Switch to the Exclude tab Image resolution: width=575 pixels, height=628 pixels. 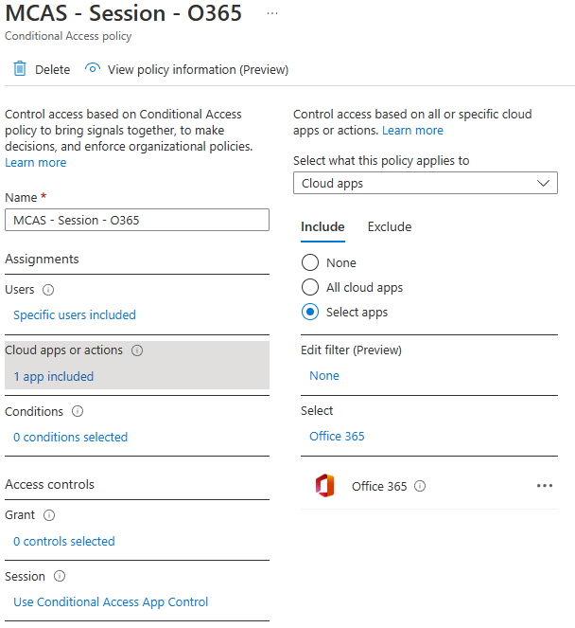(x=390, y=226)
